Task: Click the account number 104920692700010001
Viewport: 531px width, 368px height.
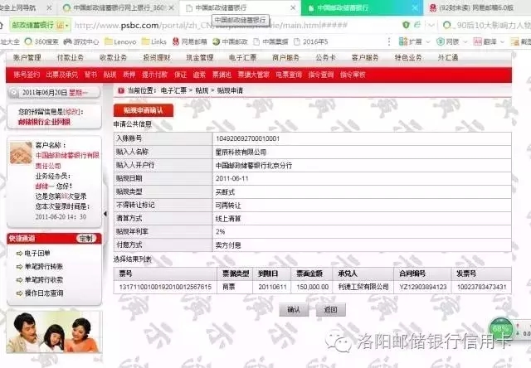Action: point(247,138)
